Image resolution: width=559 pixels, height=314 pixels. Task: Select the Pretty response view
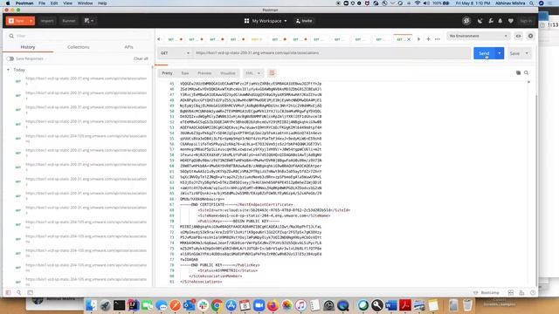[x=167, y=73]
